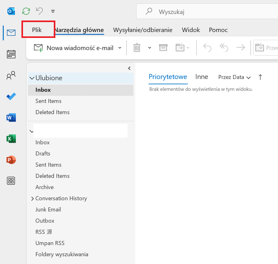Open the People contacts icon

tap(11, 75)
